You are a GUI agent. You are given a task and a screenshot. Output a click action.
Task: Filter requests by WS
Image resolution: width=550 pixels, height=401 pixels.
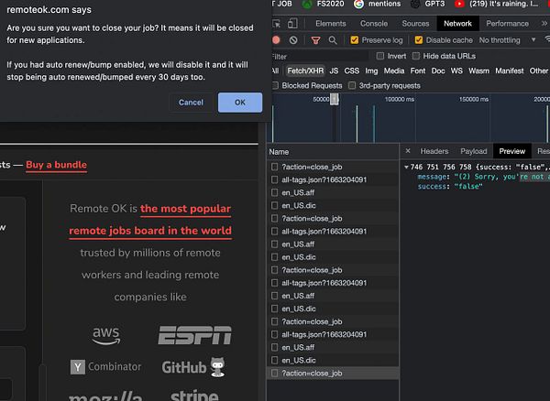(456, 70)
